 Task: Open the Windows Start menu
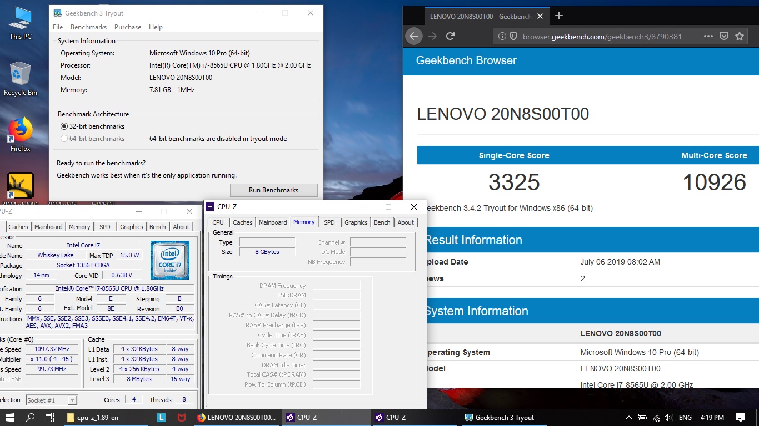tap(10, 417)
